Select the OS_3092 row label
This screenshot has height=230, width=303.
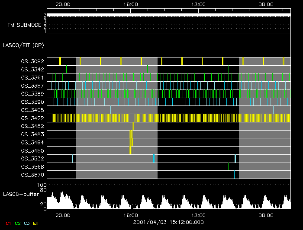click(32, 61)
